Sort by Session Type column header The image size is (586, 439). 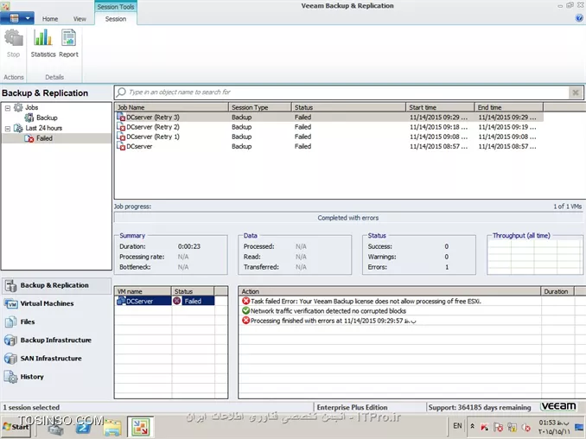260,107
